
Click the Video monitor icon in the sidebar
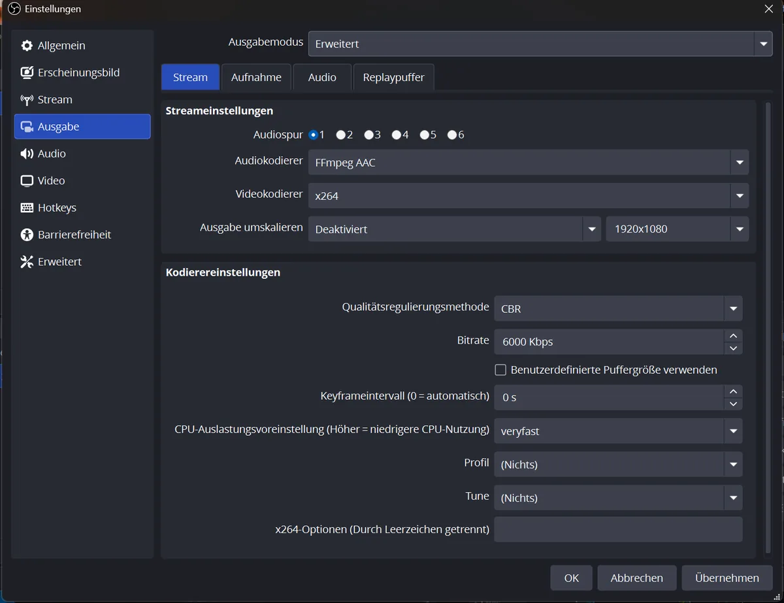coord(27,181)
